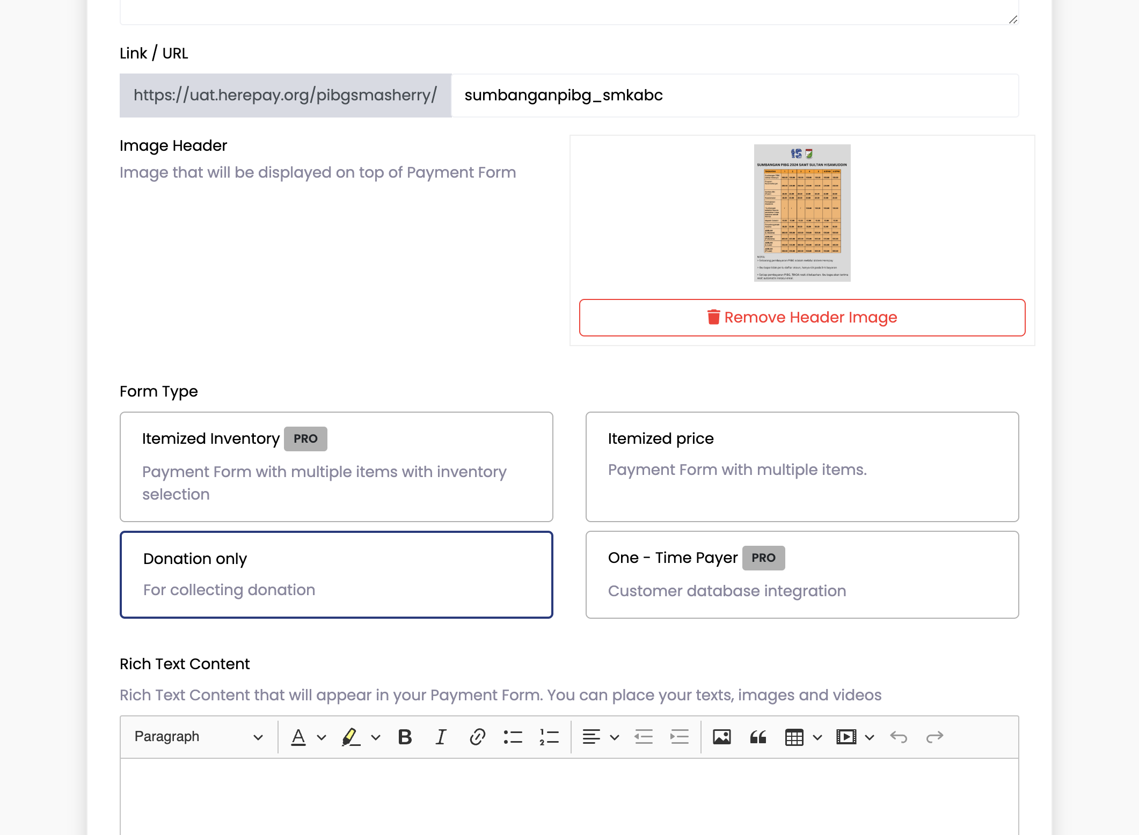Click the 'Form Type' label

(159, 392)
